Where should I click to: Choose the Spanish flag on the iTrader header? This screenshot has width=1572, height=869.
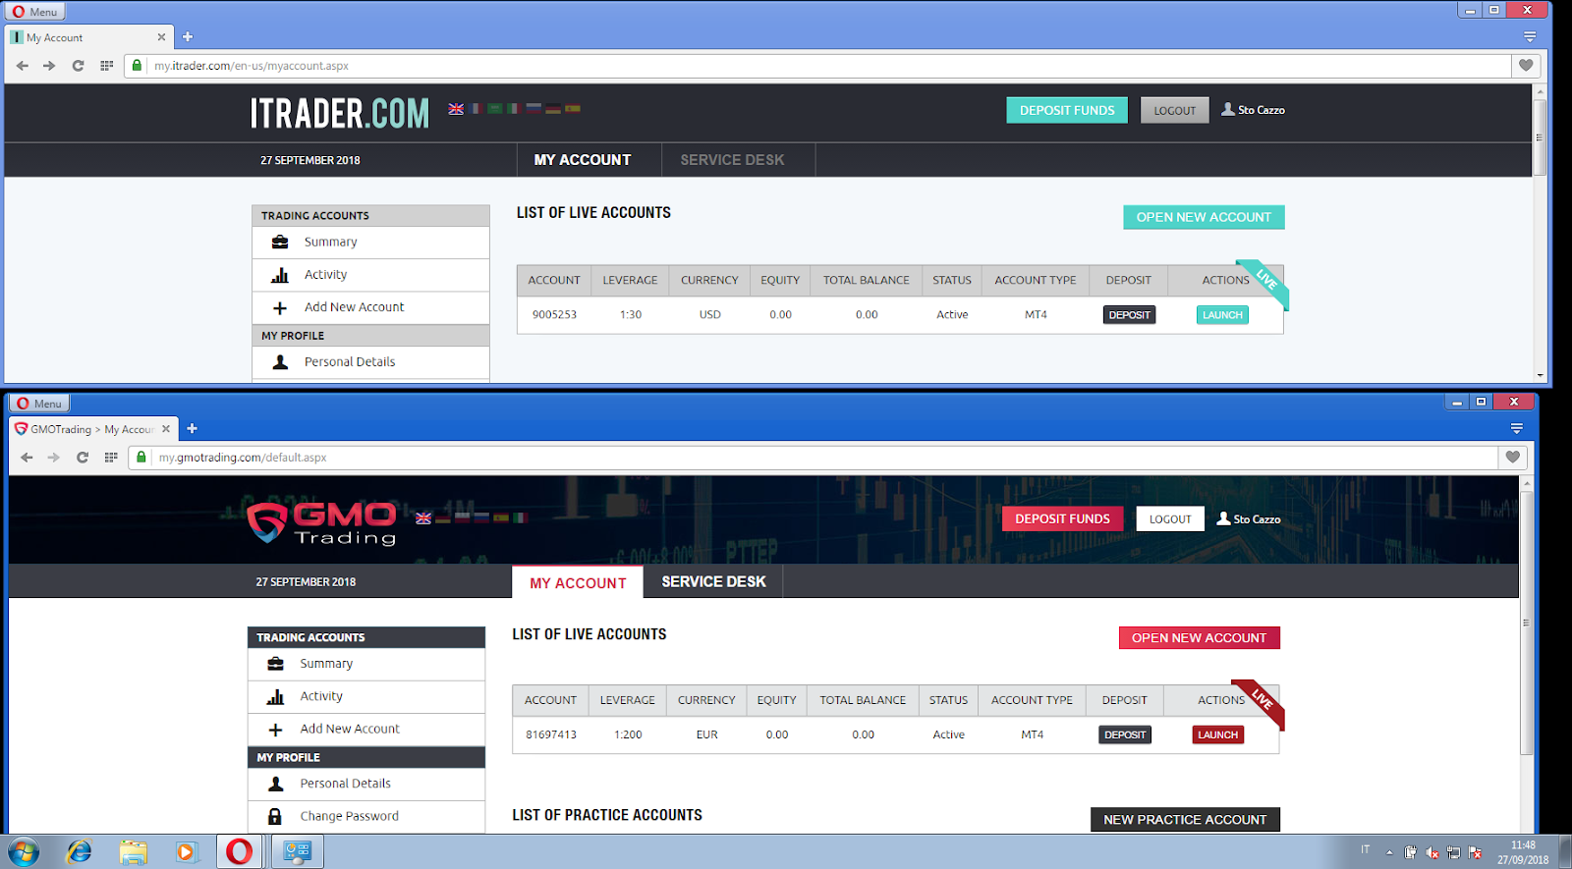[573, 109]
